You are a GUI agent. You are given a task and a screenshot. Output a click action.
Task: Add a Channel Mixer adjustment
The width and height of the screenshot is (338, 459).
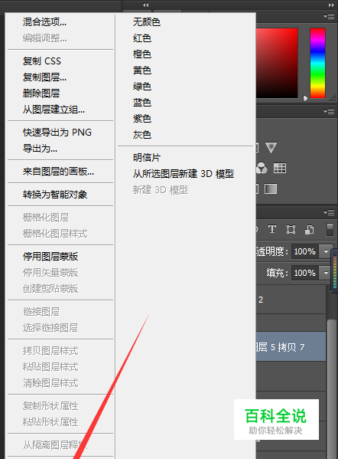point(262,169)
